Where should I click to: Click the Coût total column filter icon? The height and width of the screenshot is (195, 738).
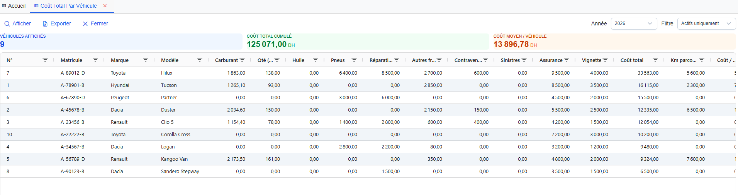[655, 60]
